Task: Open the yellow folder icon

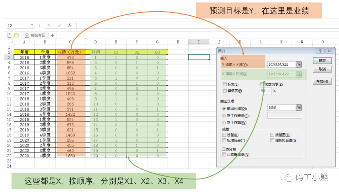Action: (17, 35)
